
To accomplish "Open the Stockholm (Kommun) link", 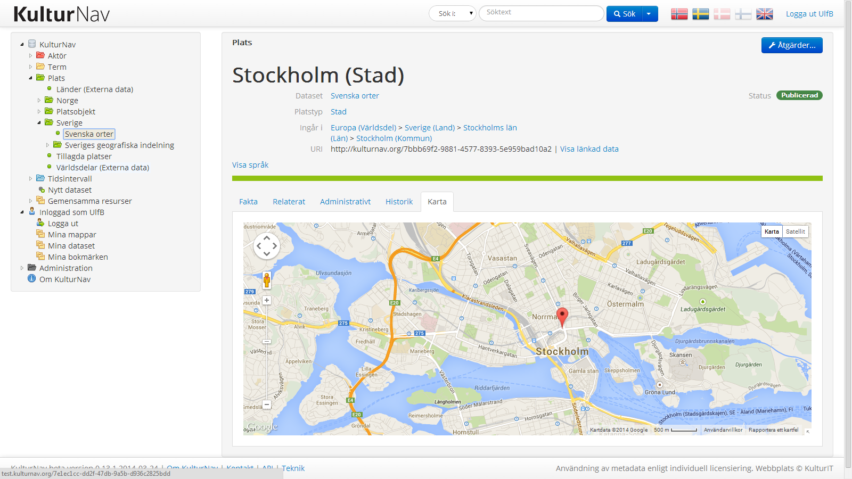I will (394, 138).
